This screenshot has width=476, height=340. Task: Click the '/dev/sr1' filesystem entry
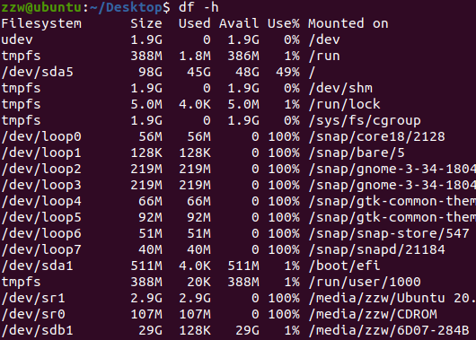tap(33, 298)
